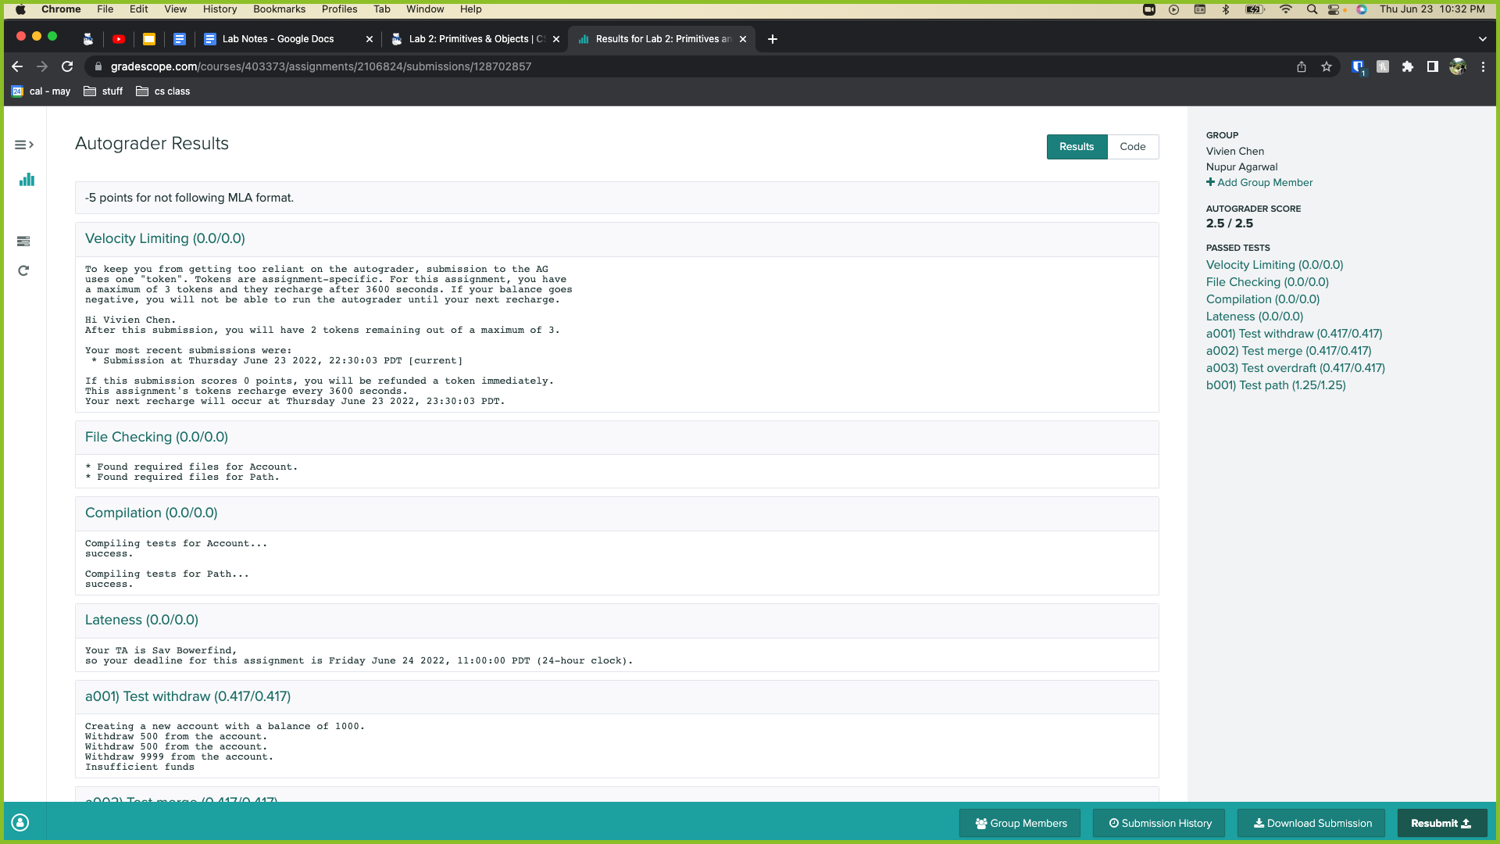Viewport: 1500px width, 844px height.
Task: Open the Bookmarks menu in menu bar
Action: pyautogui.click(x=279, y=9)
